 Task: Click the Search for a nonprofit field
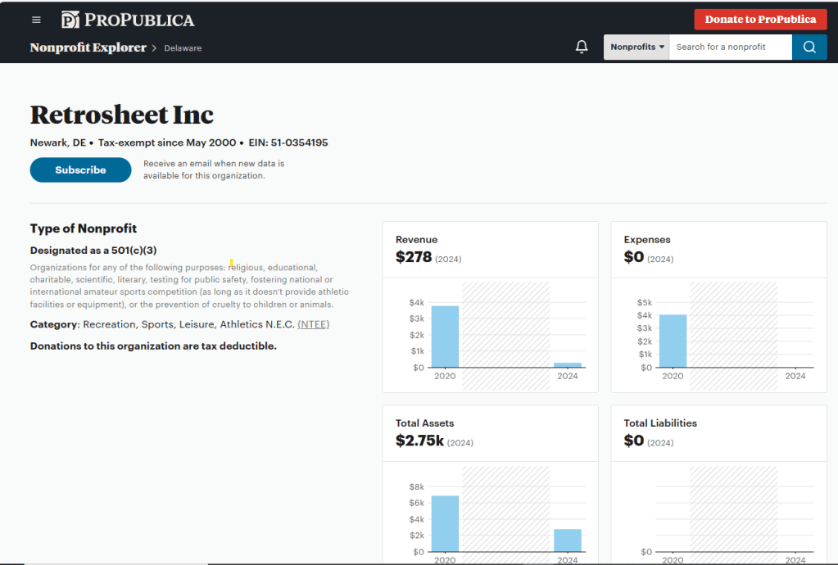pyautogui.click(x=730, y=47)
